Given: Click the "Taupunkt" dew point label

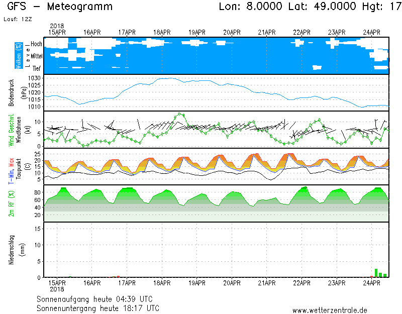Looking at the screenshot, I should (19, 169).
